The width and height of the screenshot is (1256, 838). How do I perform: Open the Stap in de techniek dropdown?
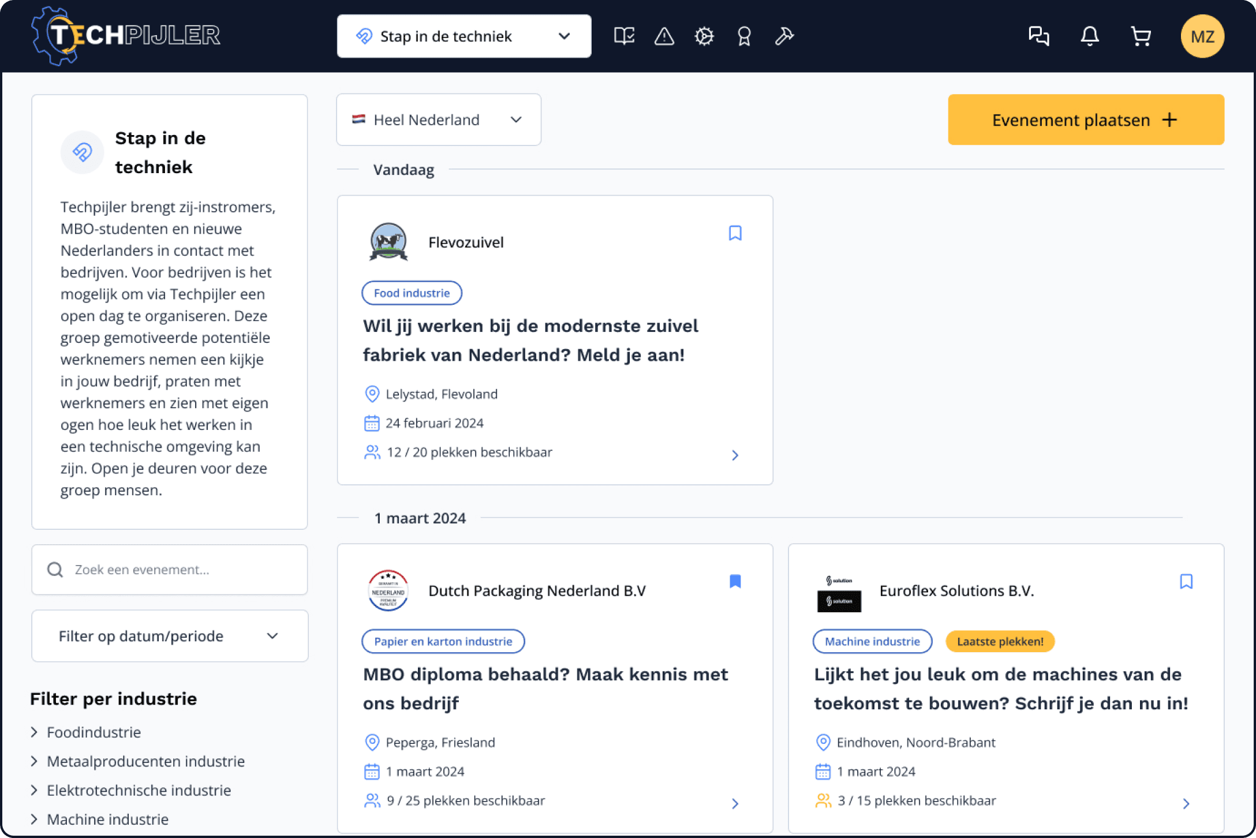464,36
